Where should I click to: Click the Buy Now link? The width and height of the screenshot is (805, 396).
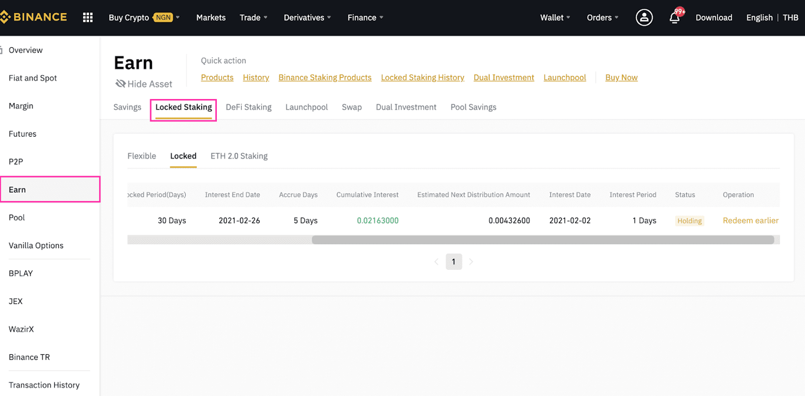point(621,77)
